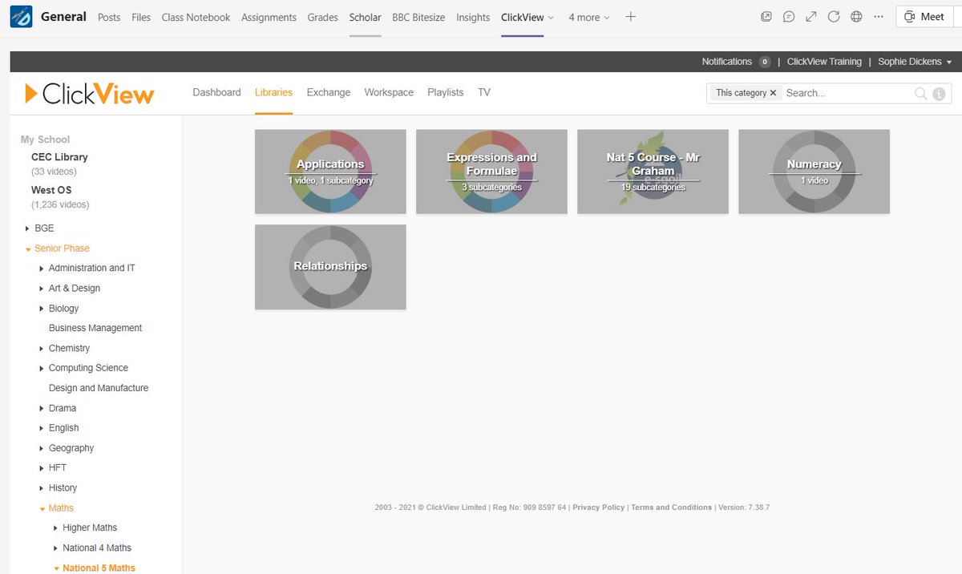Open the Terms and Conditions link
This screenshot has width=962, height=574.
coord(672,507)
